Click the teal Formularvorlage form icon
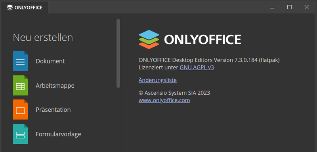The image size is (317, 152). coord(20,134)
